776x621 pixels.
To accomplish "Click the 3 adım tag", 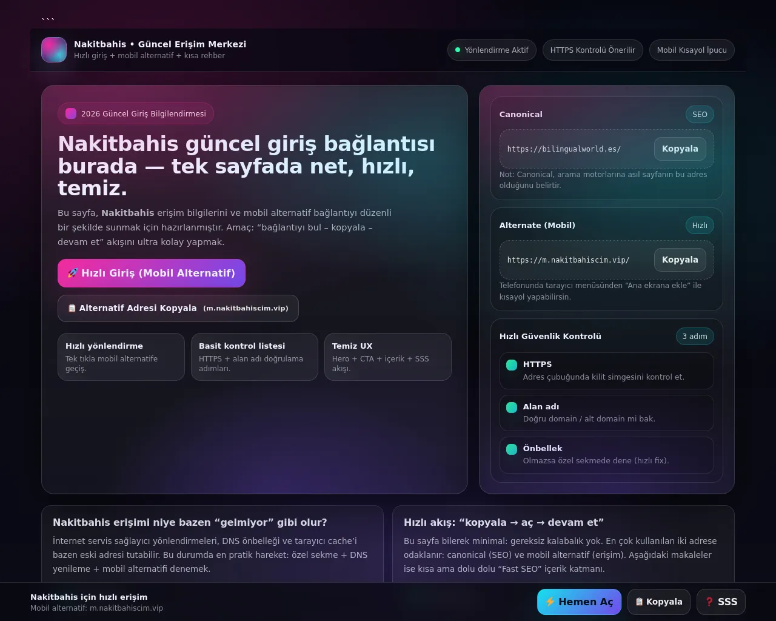I will click(695, 336).
